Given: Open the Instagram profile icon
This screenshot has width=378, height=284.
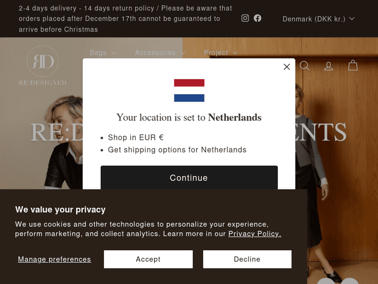Looking at the screenshot, I should coord(245,18).
